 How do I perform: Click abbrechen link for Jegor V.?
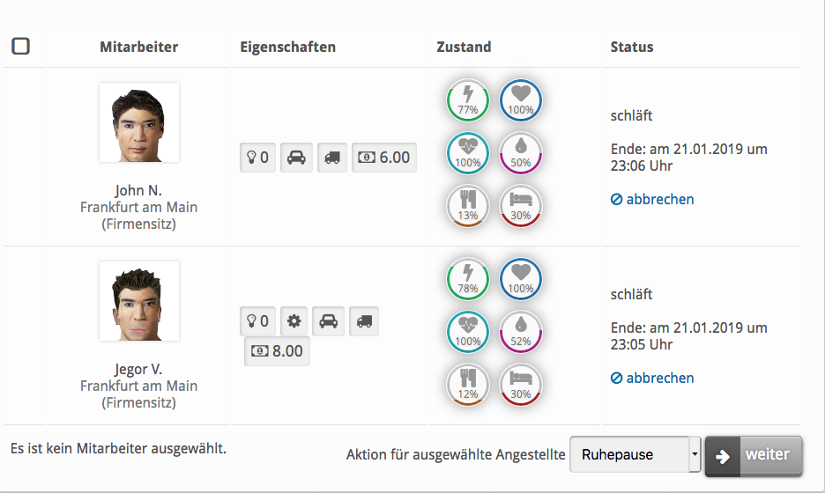coord(652,378)
